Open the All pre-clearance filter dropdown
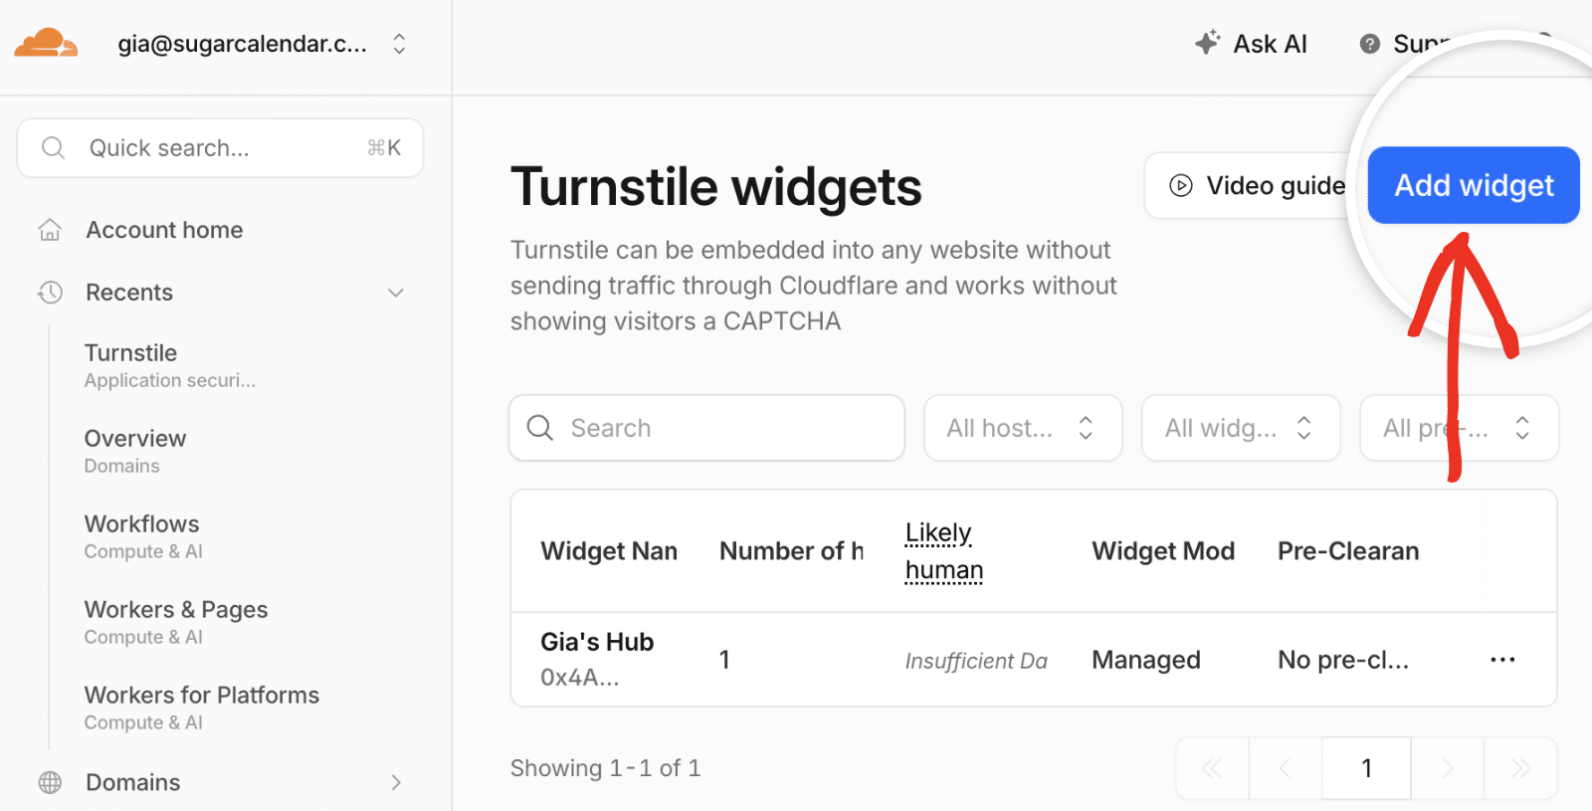 [x=1459, y=428]
